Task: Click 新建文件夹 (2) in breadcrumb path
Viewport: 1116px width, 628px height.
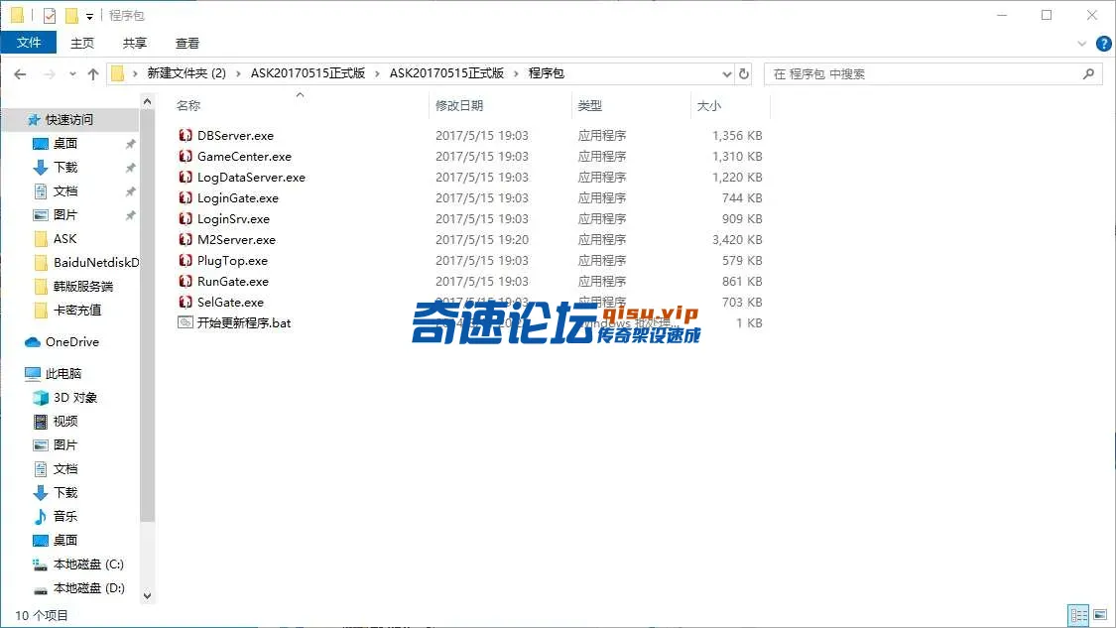Action: [x=186, y=73]
